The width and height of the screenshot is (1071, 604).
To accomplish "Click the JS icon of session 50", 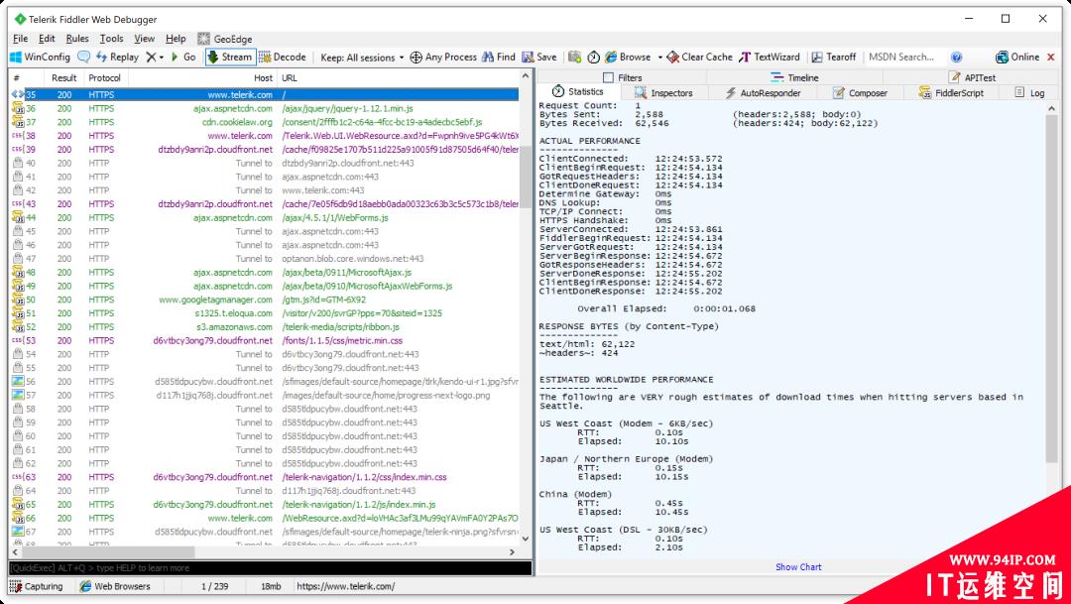I will (18, 300).
